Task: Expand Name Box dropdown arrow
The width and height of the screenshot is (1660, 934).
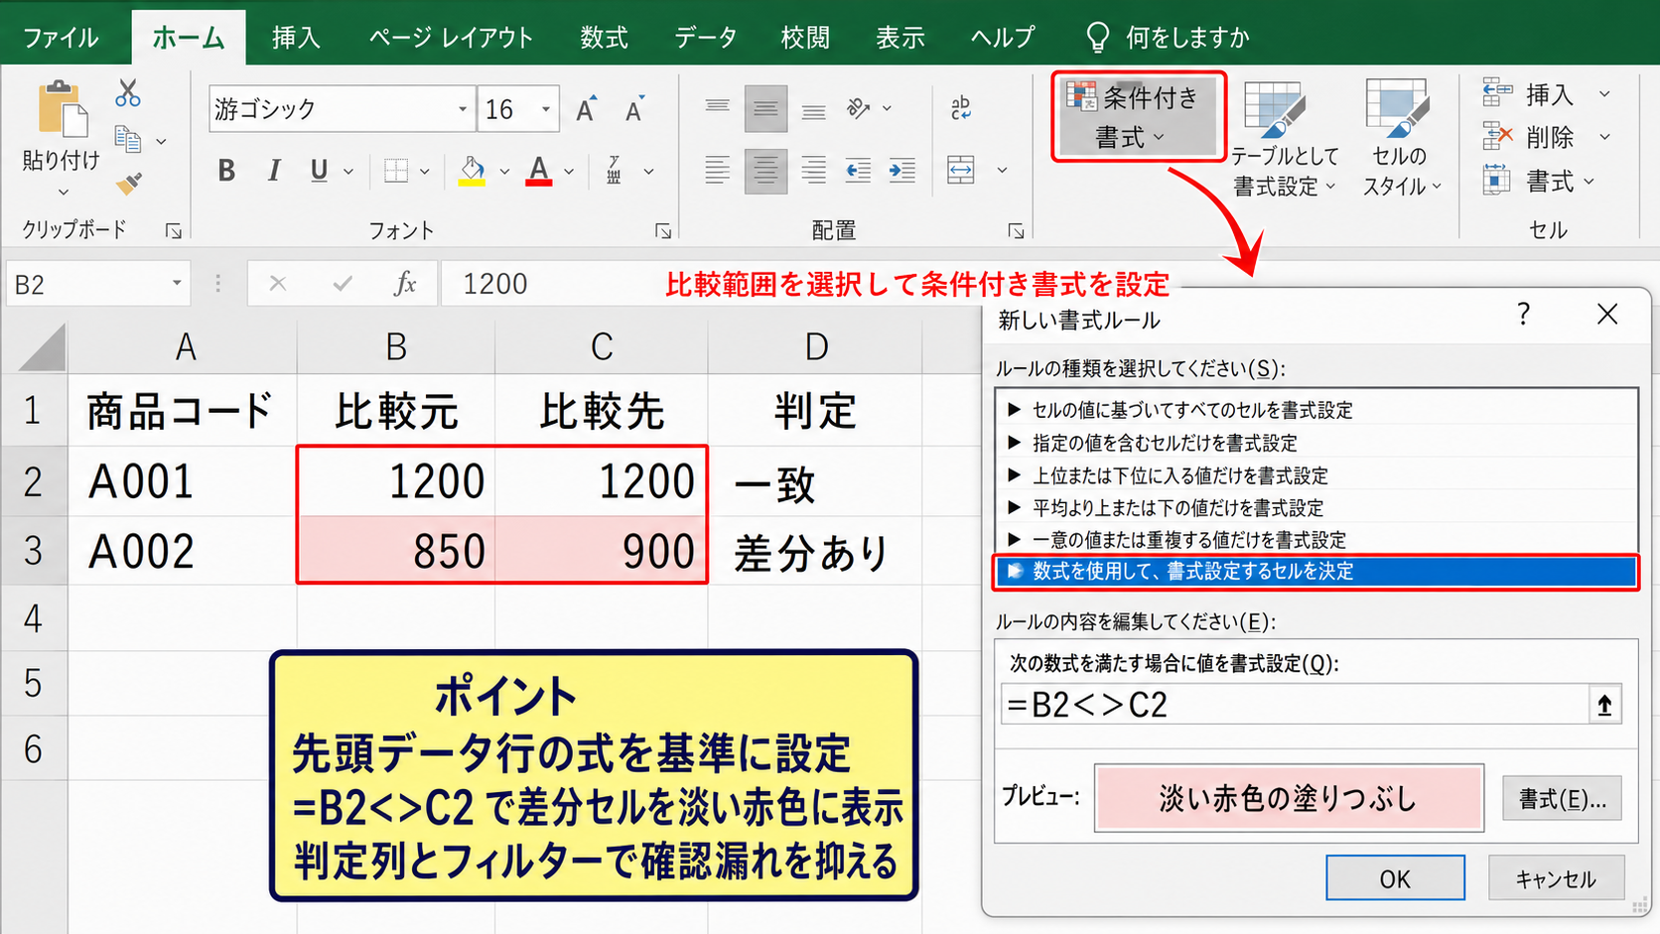Action: point(177,284)
